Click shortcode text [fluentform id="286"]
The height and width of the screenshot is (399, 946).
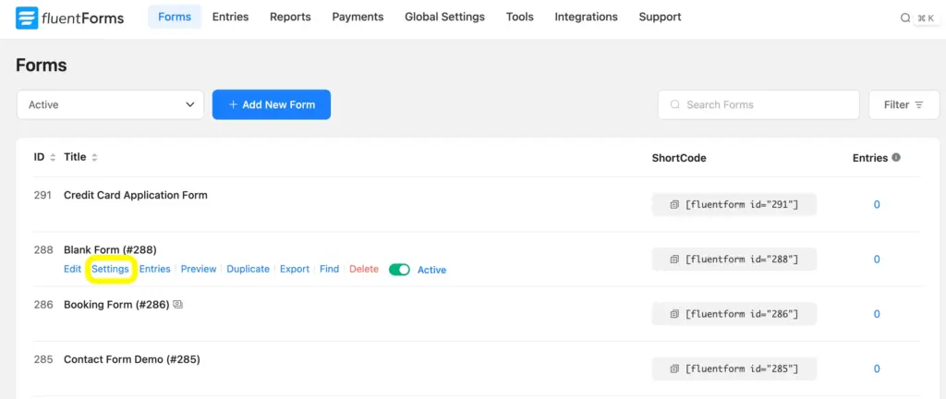(742, 314)
